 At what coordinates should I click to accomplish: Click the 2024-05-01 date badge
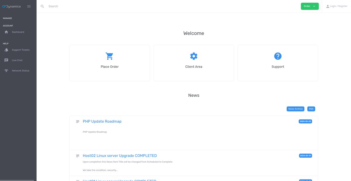(305, 156)
